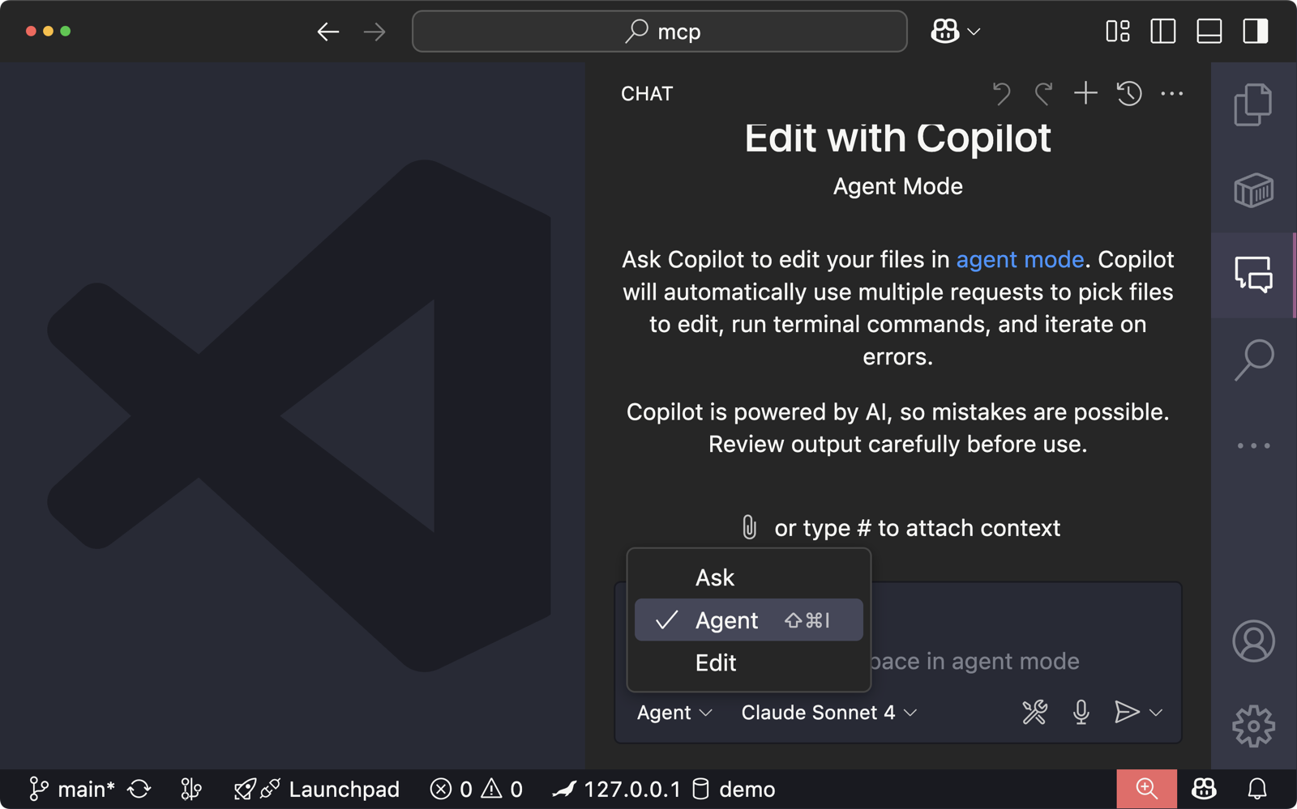Image resolution: width=1297 pixels, height=809 pixels.
Task: Attach context using the paperclip icon
Action: tap(748, 527)
